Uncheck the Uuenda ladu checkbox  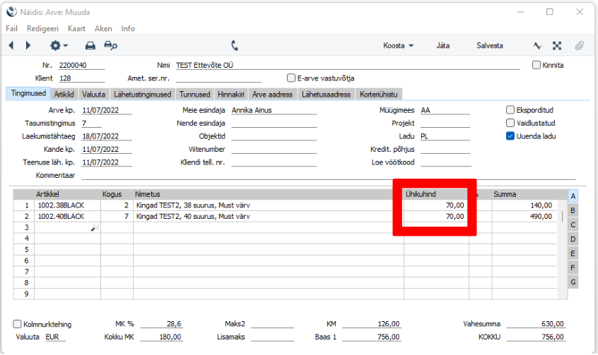coord(510,136)
